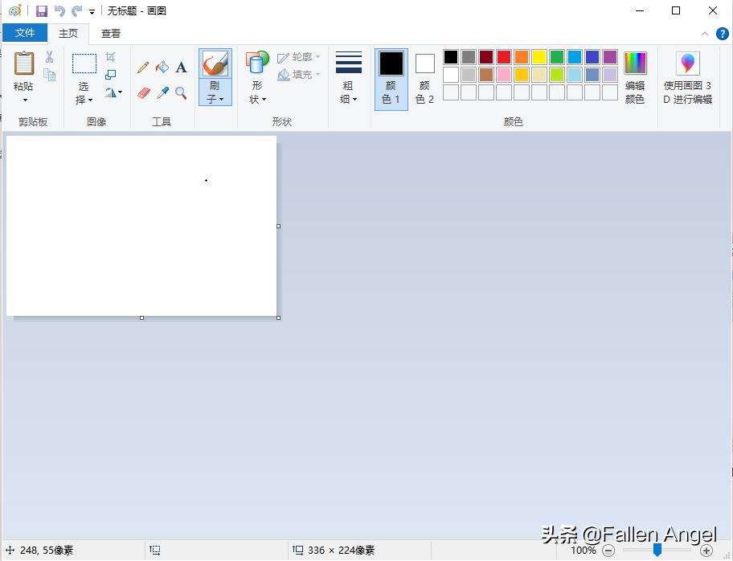Select the Text tool
733x561 pixels.
click(180, 68)
